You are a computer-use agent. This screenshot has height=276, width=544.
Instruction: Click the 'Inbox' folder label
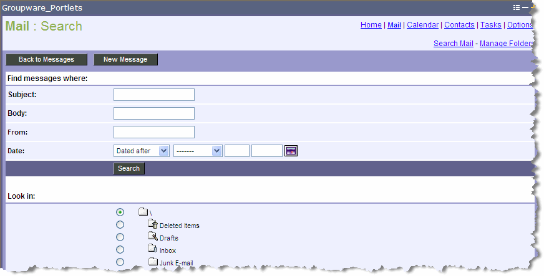(x=168, y=250)
